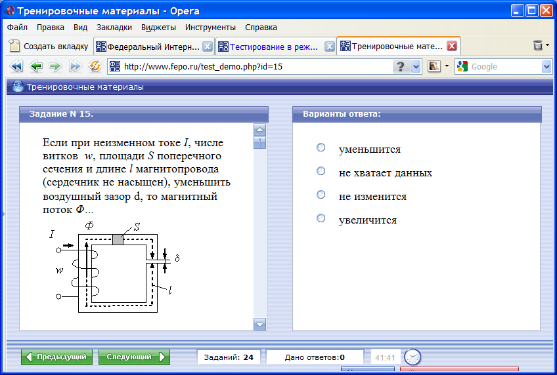
Task: Select answer увеличится
Action: point(321,218)
